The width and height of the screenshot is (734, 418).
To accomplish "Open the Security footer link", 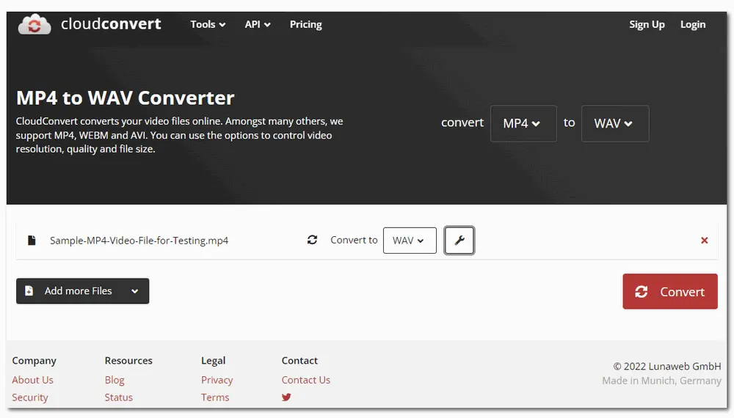I will tap(30, 397).
